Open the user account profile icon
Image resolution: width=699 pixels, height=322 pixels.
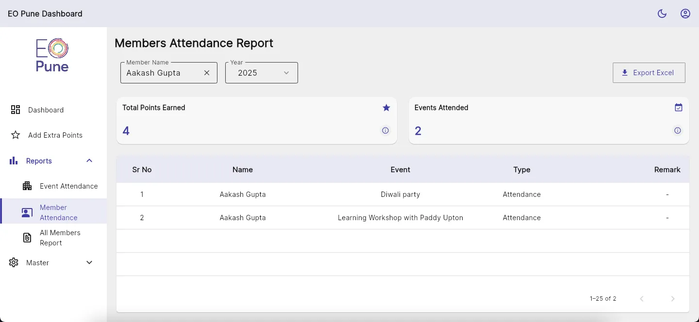685,14
